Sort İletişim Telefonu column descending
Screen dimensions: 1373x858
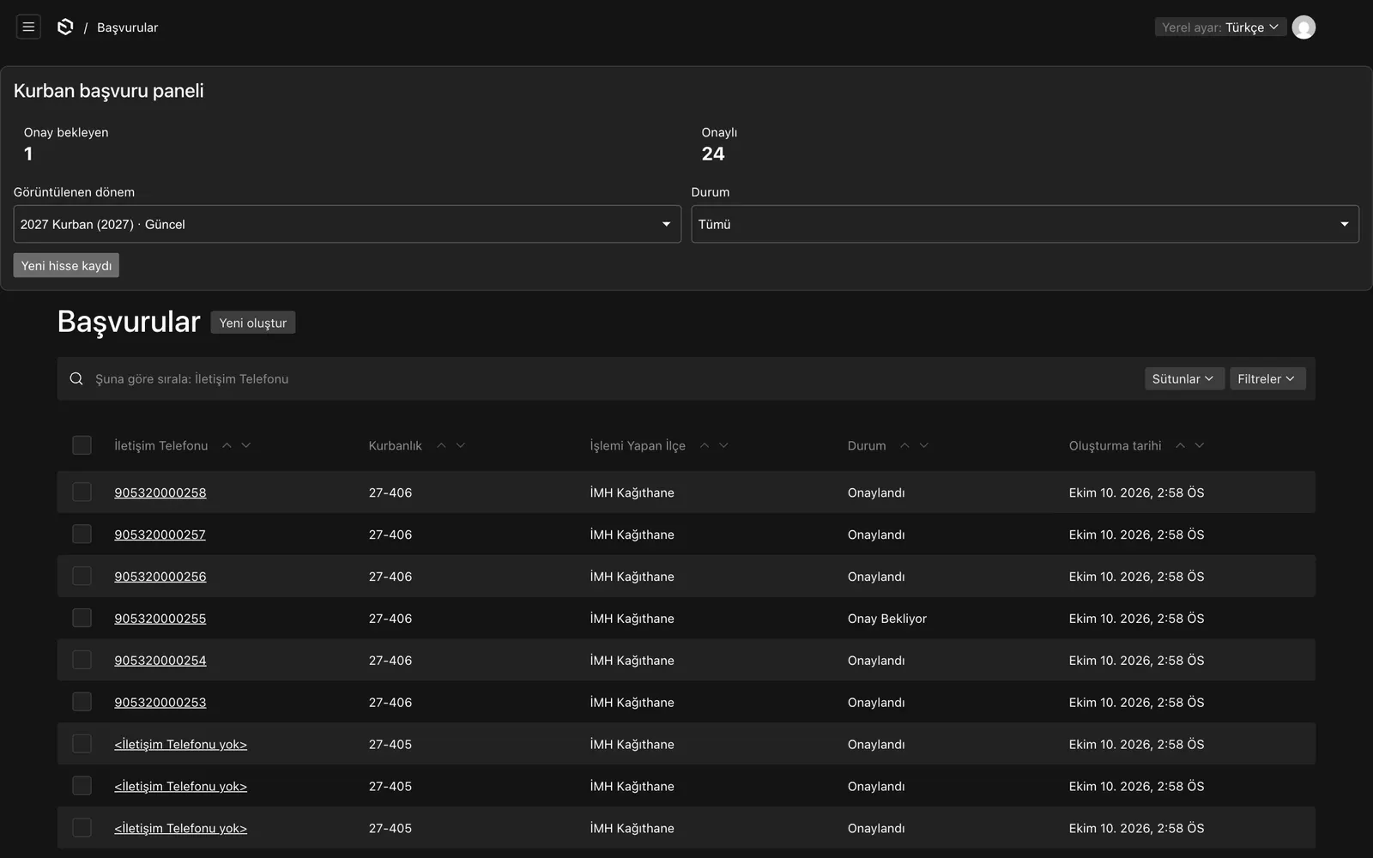pos(246,445)
